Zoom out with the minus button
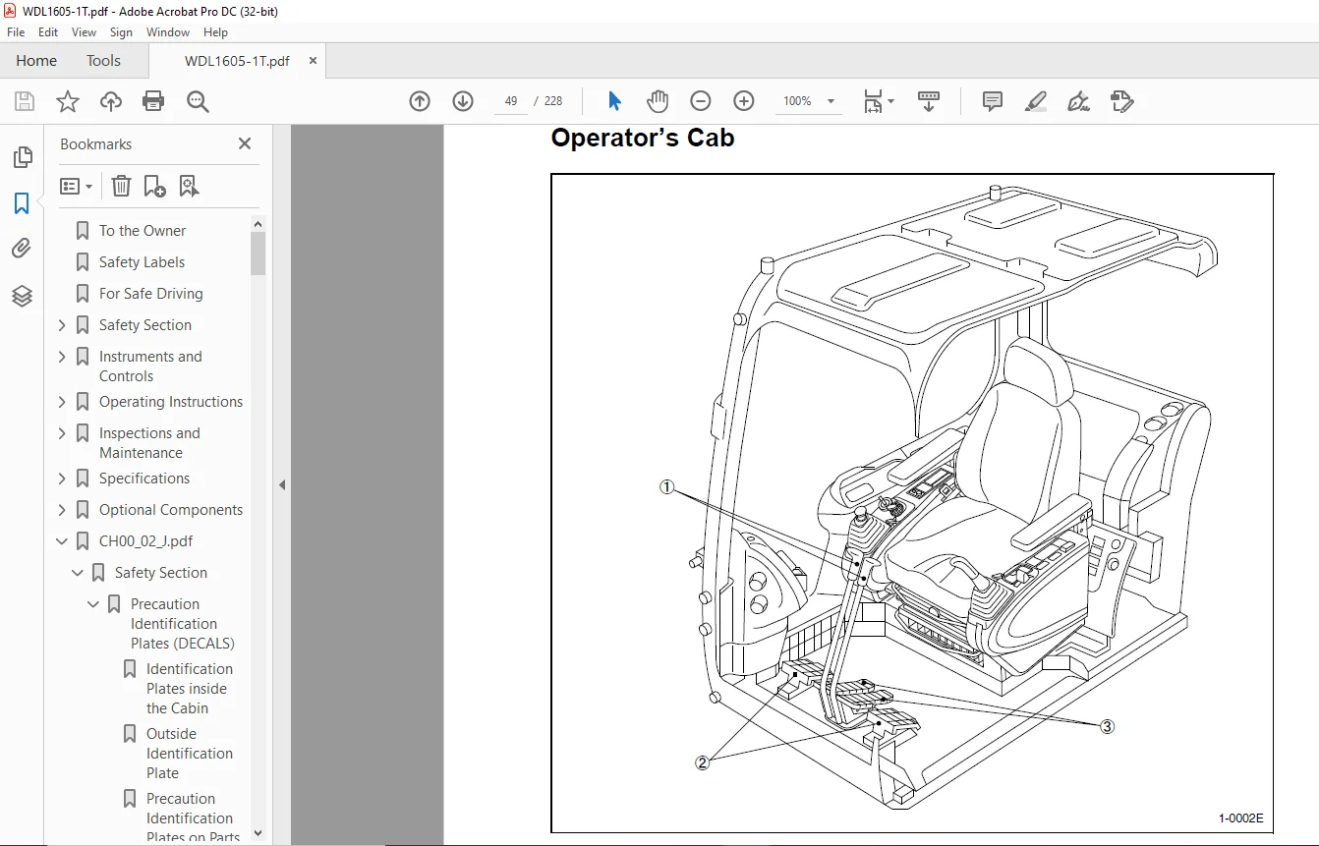Screen dimensions: 1319x846 [x=701, y=101]
